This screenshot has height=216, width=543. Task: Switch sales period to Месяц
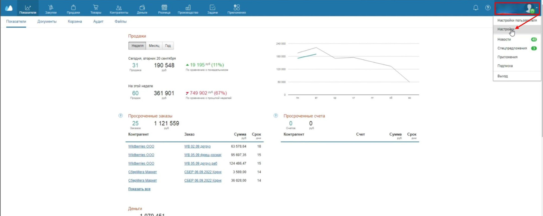(x=154, y=46)
